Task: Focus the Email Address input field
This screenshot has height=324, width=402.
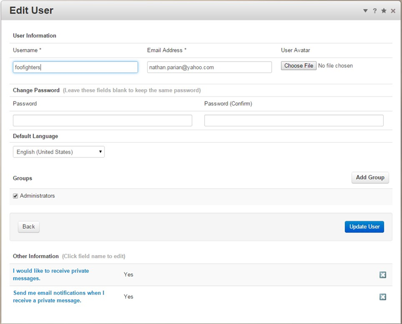Action: click(x=209, y=67)
